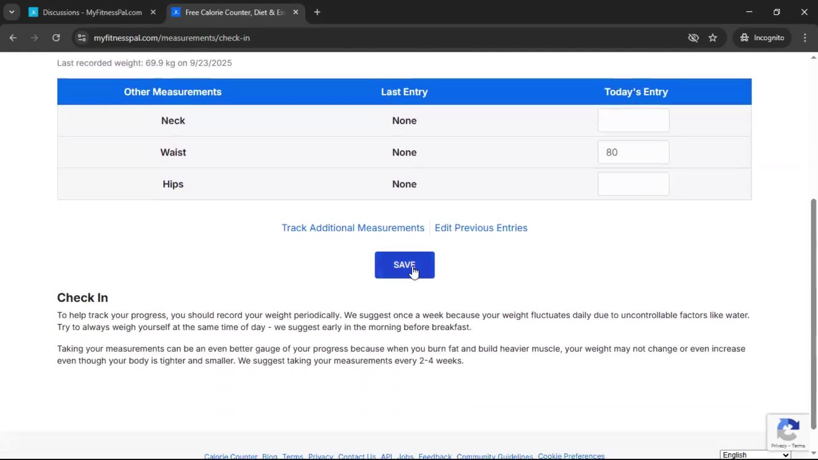Click the Last Entry column header
This screenshot has height=460, width=818.
tap(404, 92)
